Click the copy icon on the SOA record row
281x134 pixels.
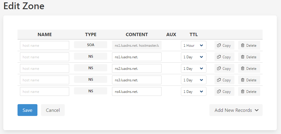click(219, 46)
